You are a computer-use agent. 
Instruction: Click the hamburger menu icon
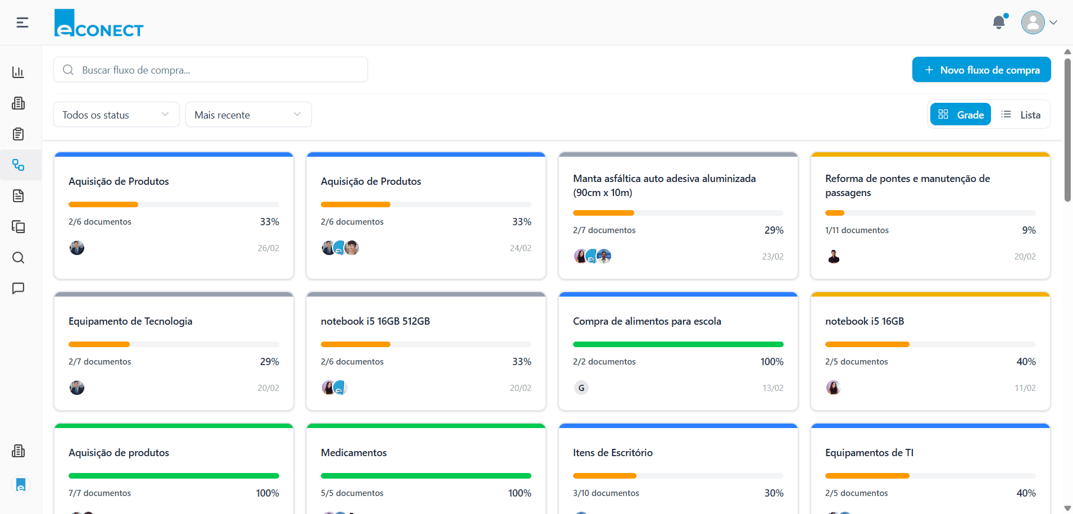click(22, 22)
